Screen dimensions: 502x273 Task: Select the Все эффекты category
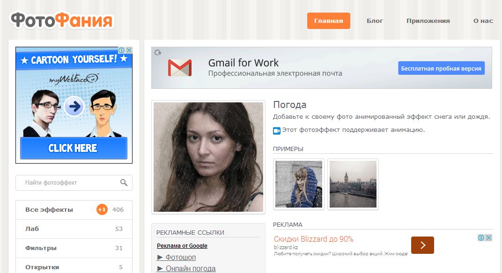tap(74, 210)
